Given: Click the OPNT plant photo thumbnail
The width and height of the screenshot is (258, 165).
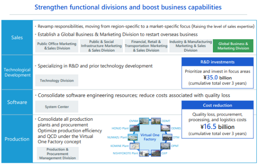Looking at the screenshot, I should pos(166,146).
